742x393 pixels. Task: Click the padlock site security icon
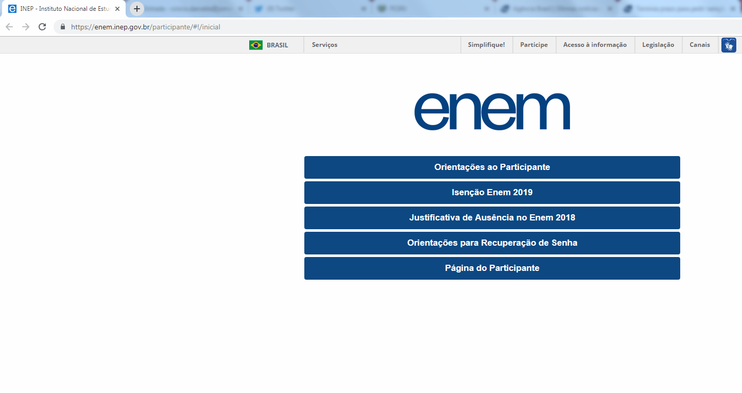click(x=63, y=27)
